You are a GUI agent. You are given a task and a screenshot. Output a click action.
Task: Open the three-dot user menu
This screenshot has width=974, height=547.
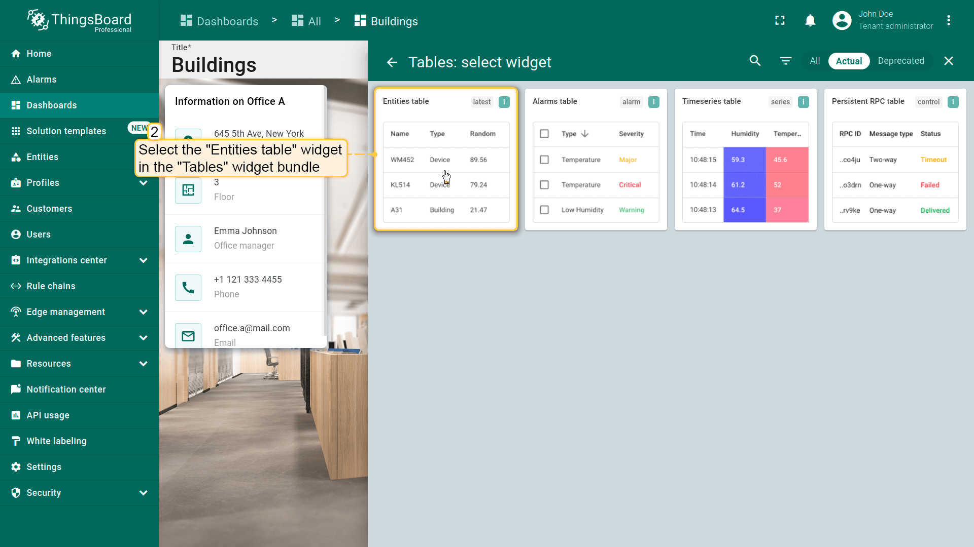click(948, 20)
